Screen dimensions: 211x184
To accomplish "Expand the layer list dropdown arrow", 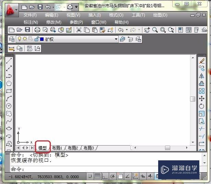I will 116,39.
